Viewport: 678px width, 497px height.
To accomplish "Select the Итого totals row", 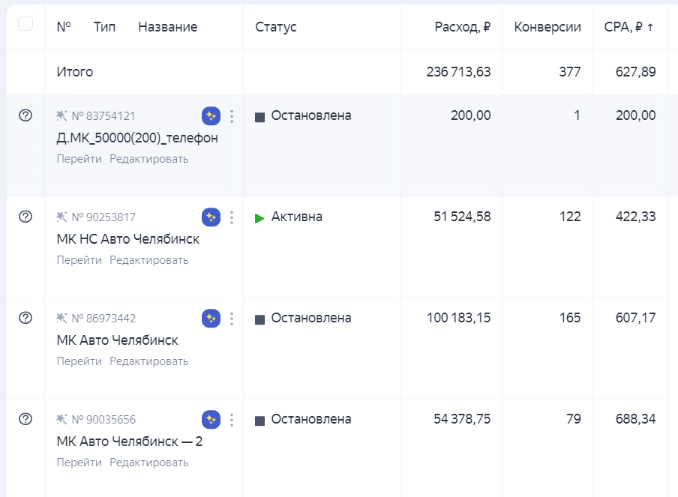I will 73,72.
